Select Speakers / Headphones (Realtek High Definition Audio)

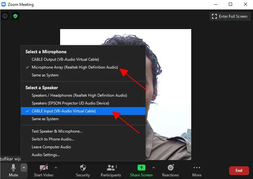click(x=83, y=95)
